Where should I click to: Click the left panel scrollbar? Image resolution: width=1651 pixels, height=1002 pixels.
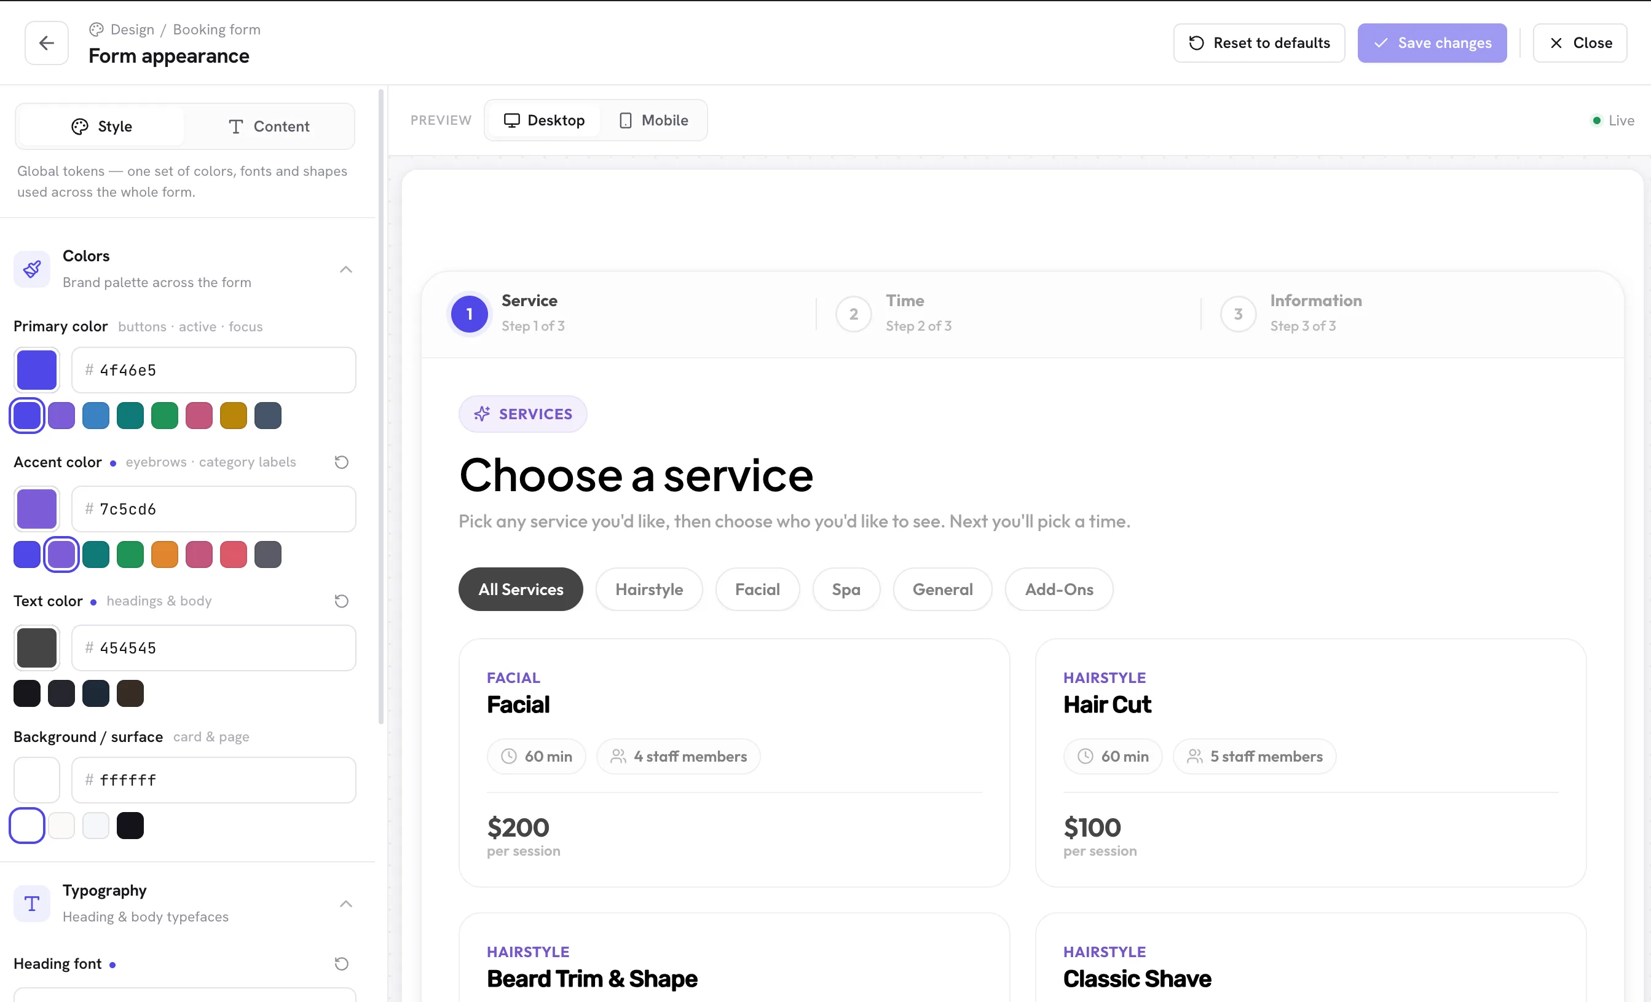381,407
